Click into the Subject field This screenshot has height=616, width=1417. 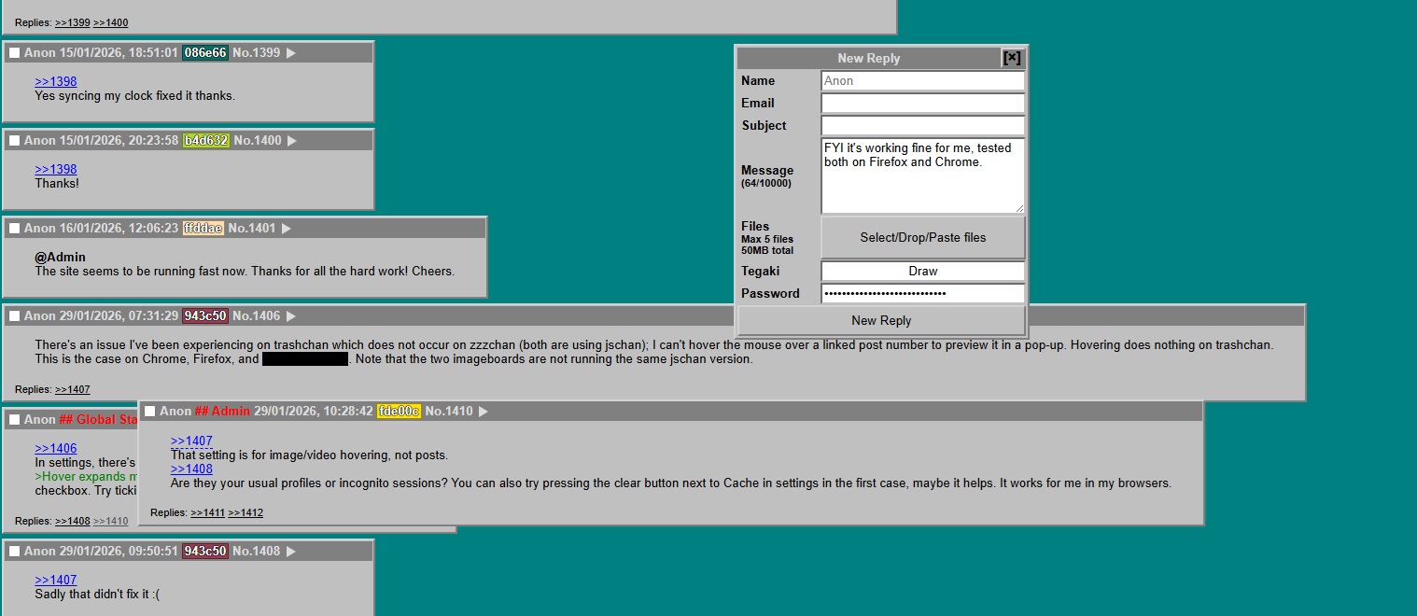[x=922, y=125]
